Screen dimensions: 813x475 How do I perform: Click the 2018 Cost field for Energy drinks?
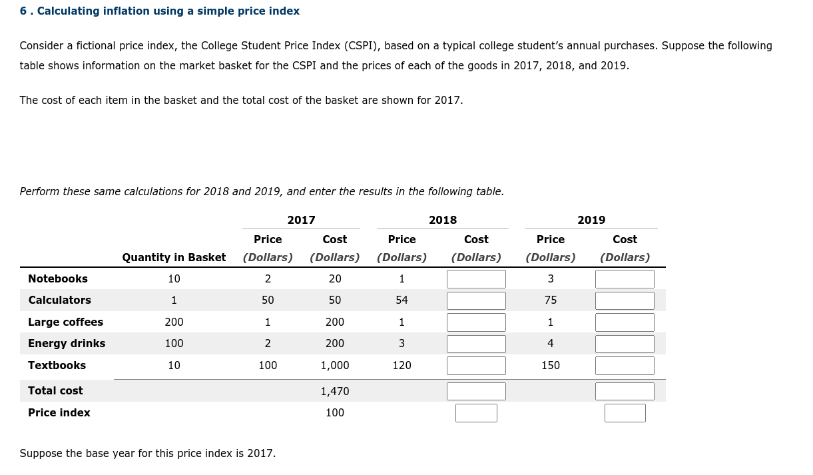point(476,344)
